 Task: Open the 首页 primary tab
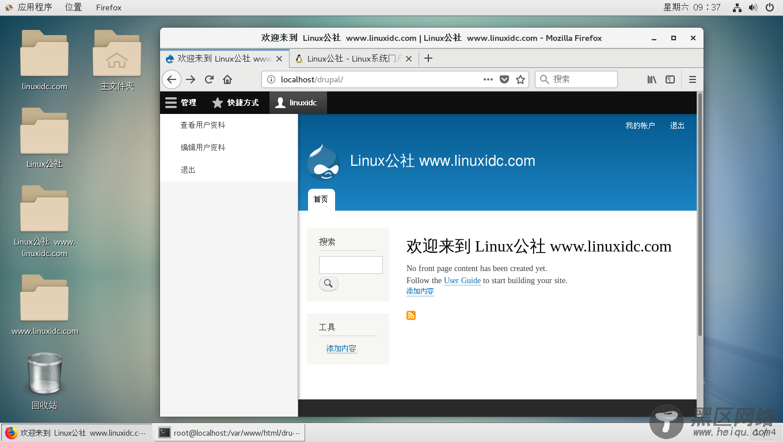[321, 199]
